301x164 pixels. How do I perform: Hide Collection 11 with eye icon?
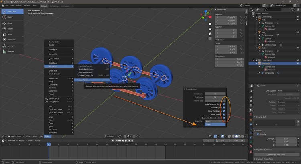(x=298, y=17)
